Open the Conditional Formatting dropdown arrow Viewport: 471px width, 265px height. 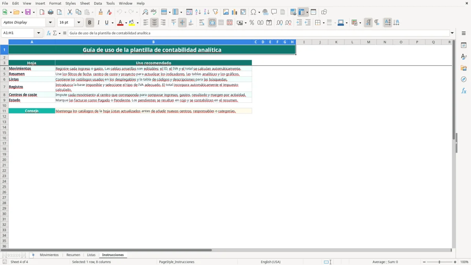[x=360, y=23]
